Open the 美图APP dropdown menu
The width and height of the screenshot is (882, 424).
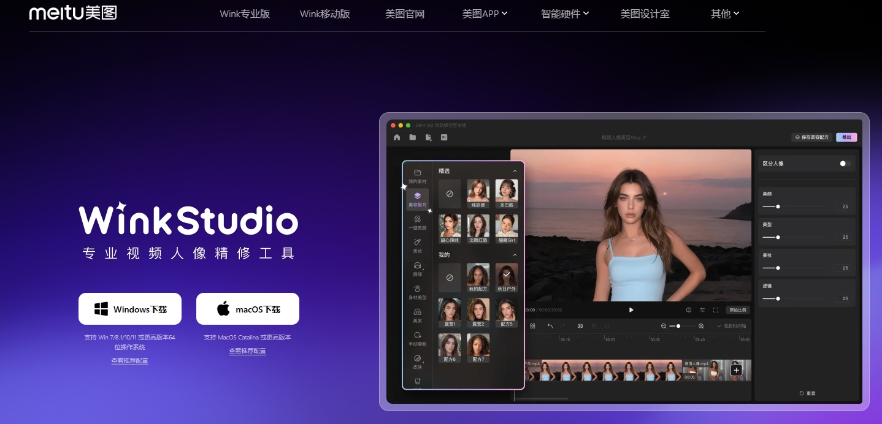tap(485, 13)
